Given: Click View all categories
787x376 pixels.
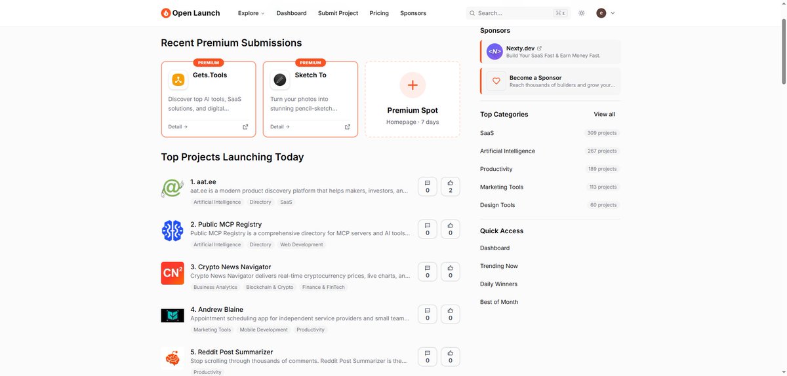Looking at the screenshot, I should pyautogui.click(x=605, y=114).
